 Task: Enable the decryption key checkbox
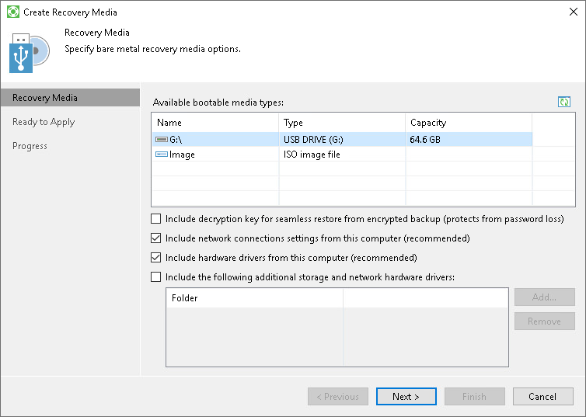coord(156,219)
